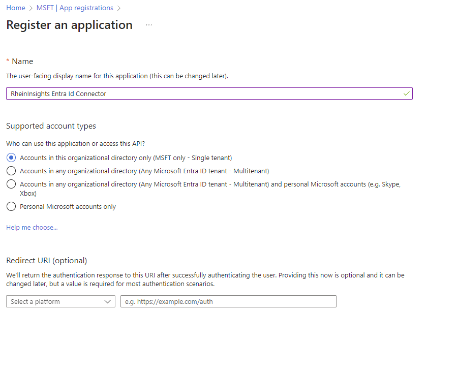Viewport: 458px width, 374px height.
Task: Navigate to MSFT | App registrations breadcrumb
Action: coord(75,8)
